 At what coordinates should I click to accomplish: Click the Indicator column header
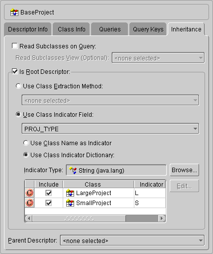(x=150, y=184)
